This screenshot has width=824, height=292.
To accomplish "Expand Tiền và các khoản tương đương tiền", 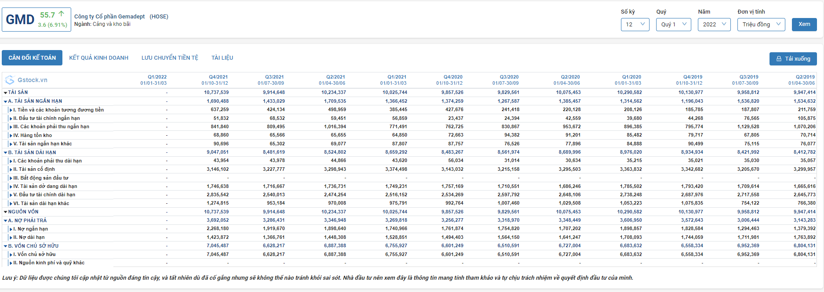I will [x=11, y=110].
